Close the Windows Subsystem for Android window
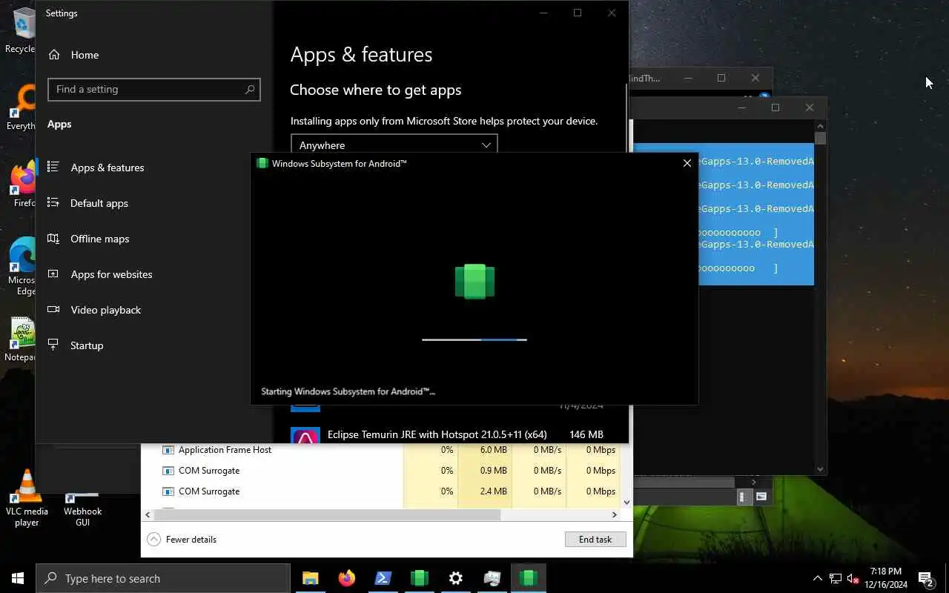This screenshot has width=949, height=593. point(687,163)
